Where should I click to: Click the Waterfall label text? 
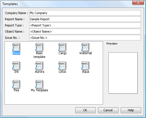pos(85,53)
